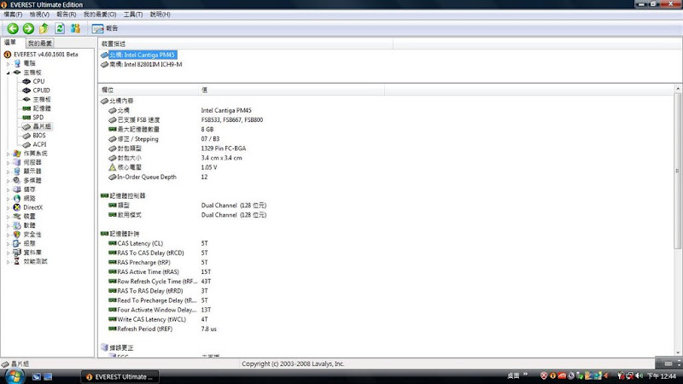Image resolution: width=683 pixels, height=384 pixels.
Task: Click the 安全性 shield icon
Action: (x=17, y=235)
